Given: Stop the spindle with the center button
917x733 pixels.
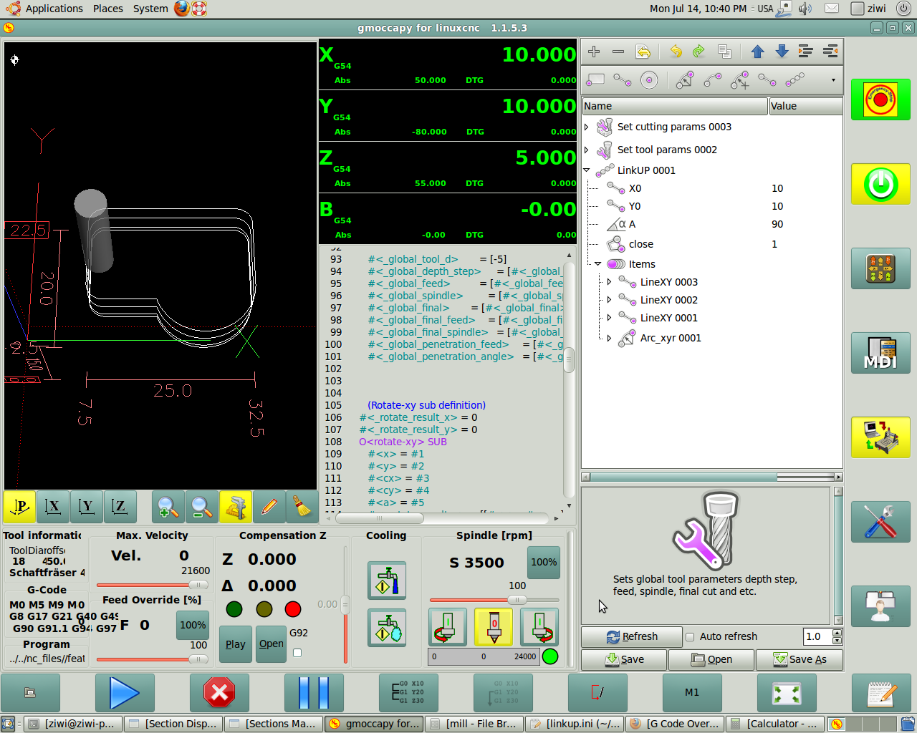Looking at the screenshot, I should coord(494,627).
